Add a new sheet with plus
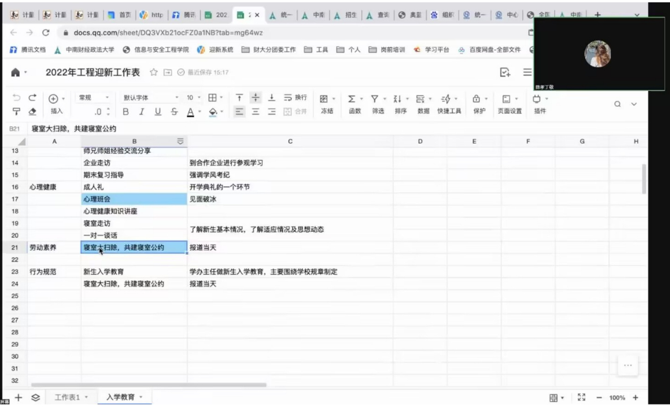670x409 pixels. point(18,398)
